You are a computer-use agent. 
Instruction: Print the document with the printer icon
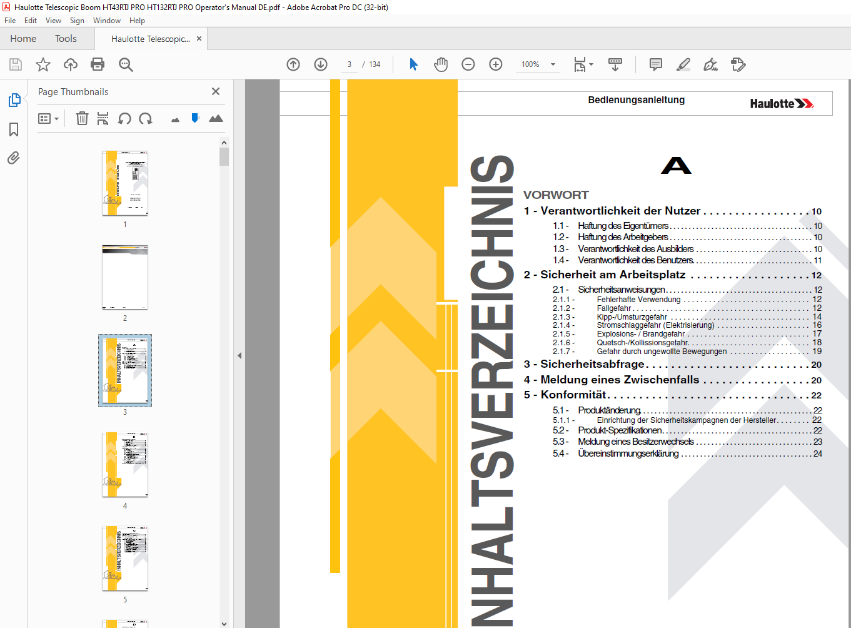point(98,64)
